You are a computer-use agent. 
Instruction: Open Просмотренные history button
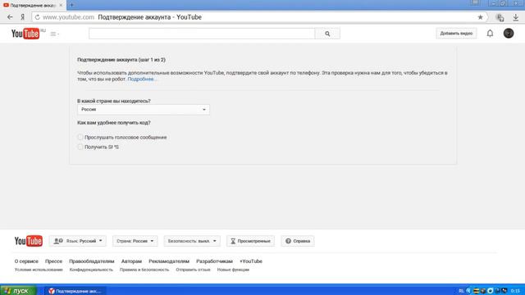click(250, 241)
